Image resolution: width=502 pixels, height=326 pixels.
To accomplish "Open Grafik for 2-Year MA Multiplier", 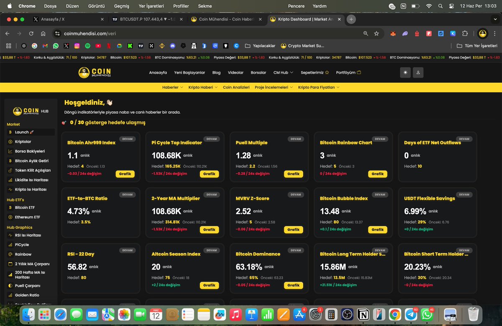I will point(209,229).
